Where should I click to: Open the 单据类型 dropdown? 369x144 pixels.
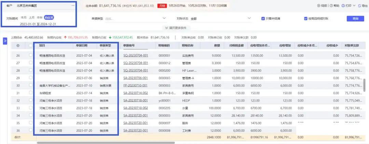136,18
